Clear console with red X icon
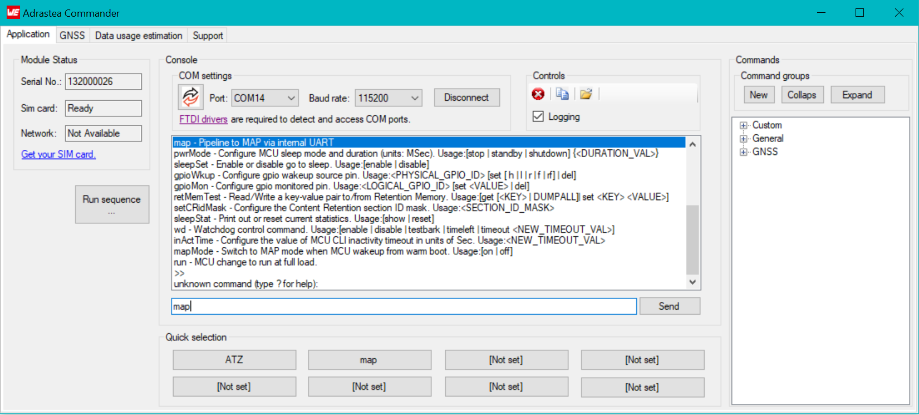Viewport: 919px width, 415px height. coord(538,94)
